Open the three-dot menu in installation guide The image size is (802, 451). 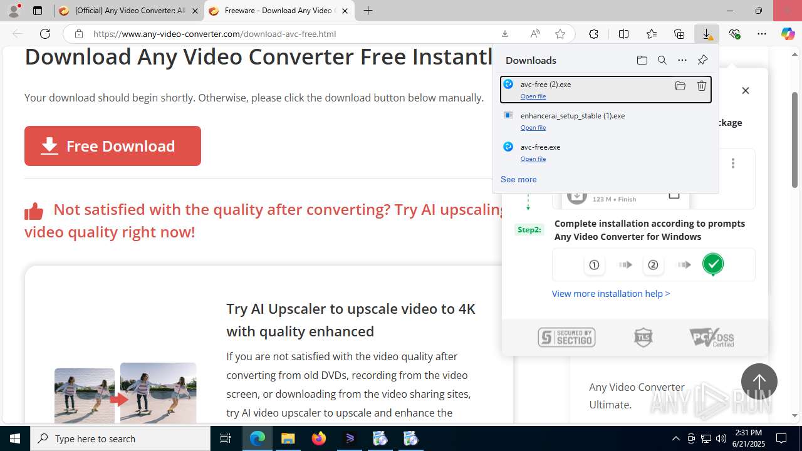[733, 163]
